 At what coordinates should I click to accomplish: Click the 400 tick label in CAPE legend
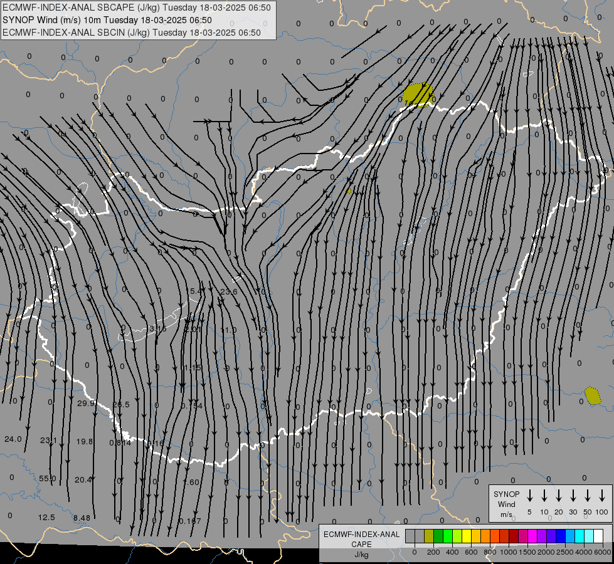(x=452, y=552)
